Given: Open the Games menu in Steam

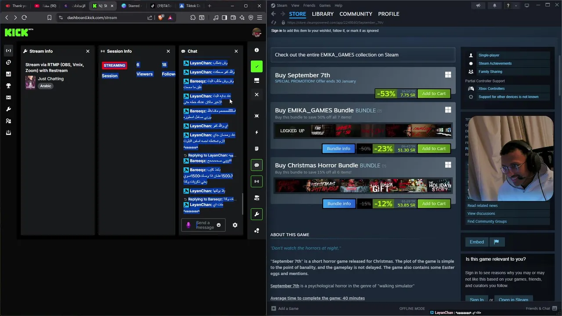Looking at the screenshot, I should (325, 5).
